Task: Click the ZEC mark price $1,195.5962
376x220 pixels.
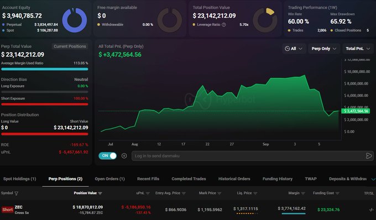Action: pos(210,209)
